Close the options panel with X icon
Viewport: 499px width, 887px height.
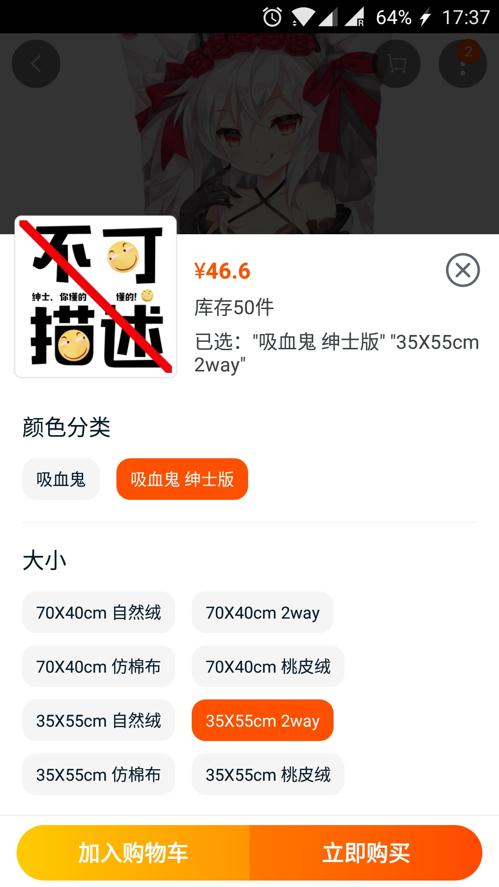pyautogui.click(x=462, y=270)
